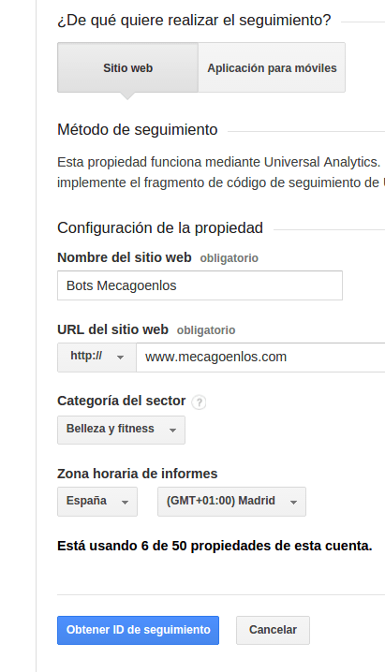The width and height of the screenshot is (385, 672).
Task: Open the España country dropdown
Action: (97, 502)
